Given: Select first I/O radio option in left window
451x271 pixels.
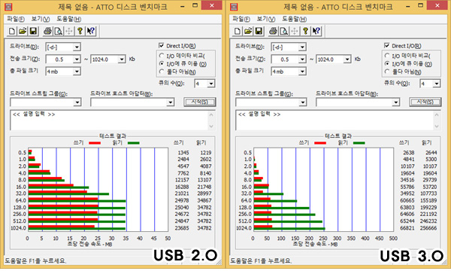Looking at the screenshot, I should [x=162, y=55].
